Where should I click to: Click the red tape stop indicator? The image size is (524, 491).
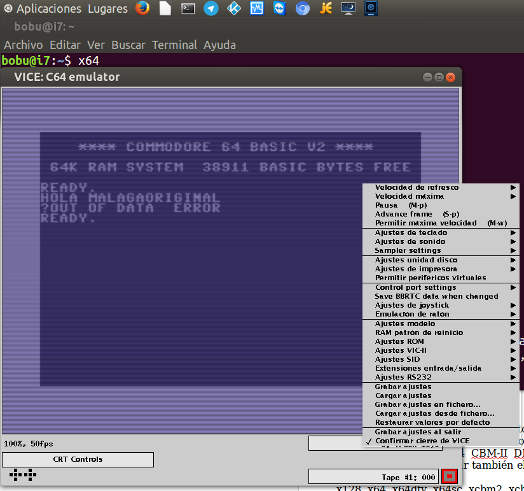(x=450, y=476)
